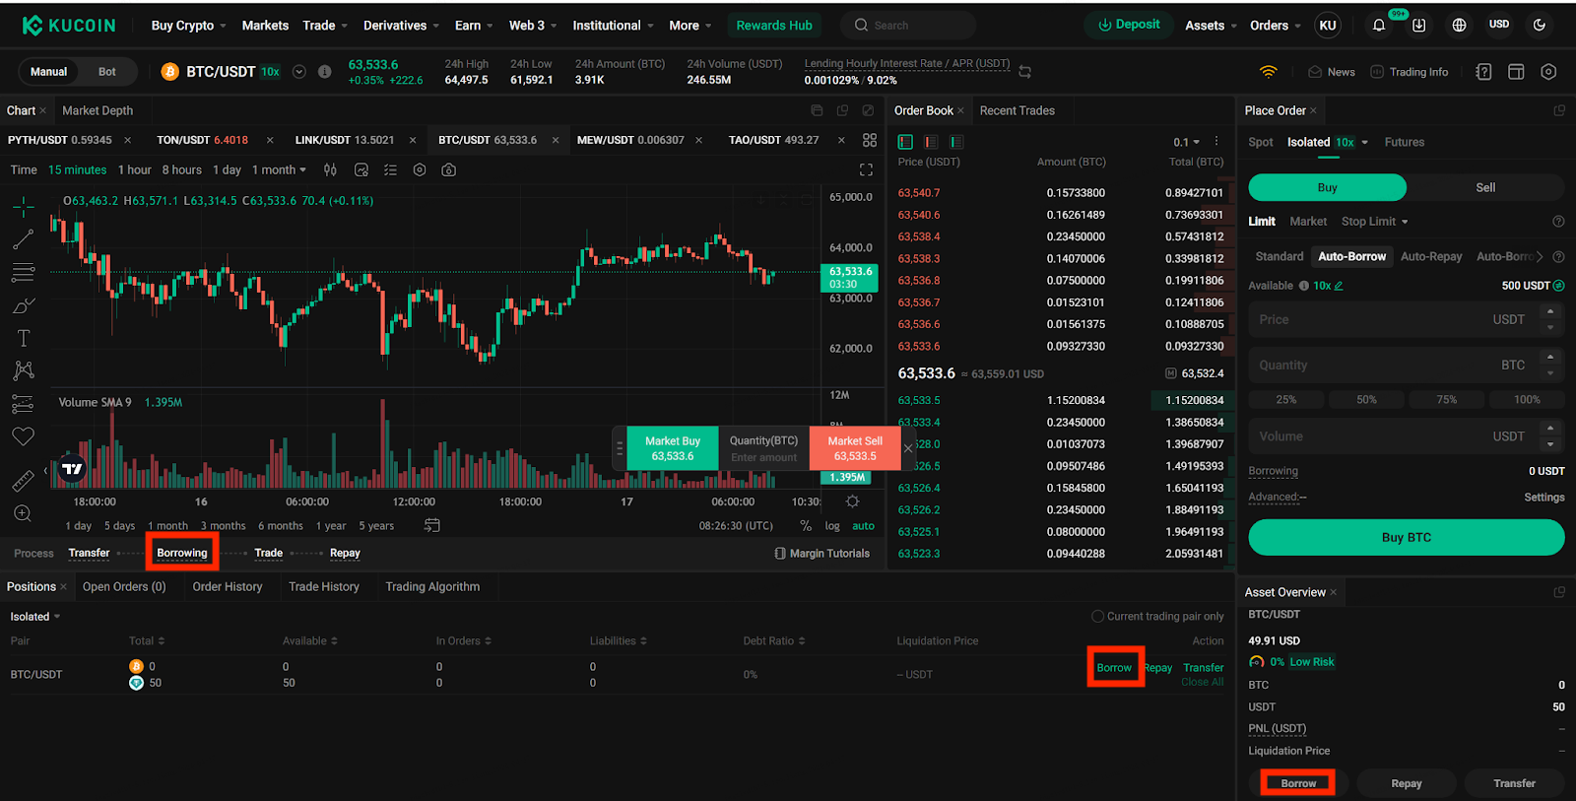The height and width of the screenshot is (801, 1576).
Task: Click the Buy BTC button
Action: click(x=1406, y=538)
